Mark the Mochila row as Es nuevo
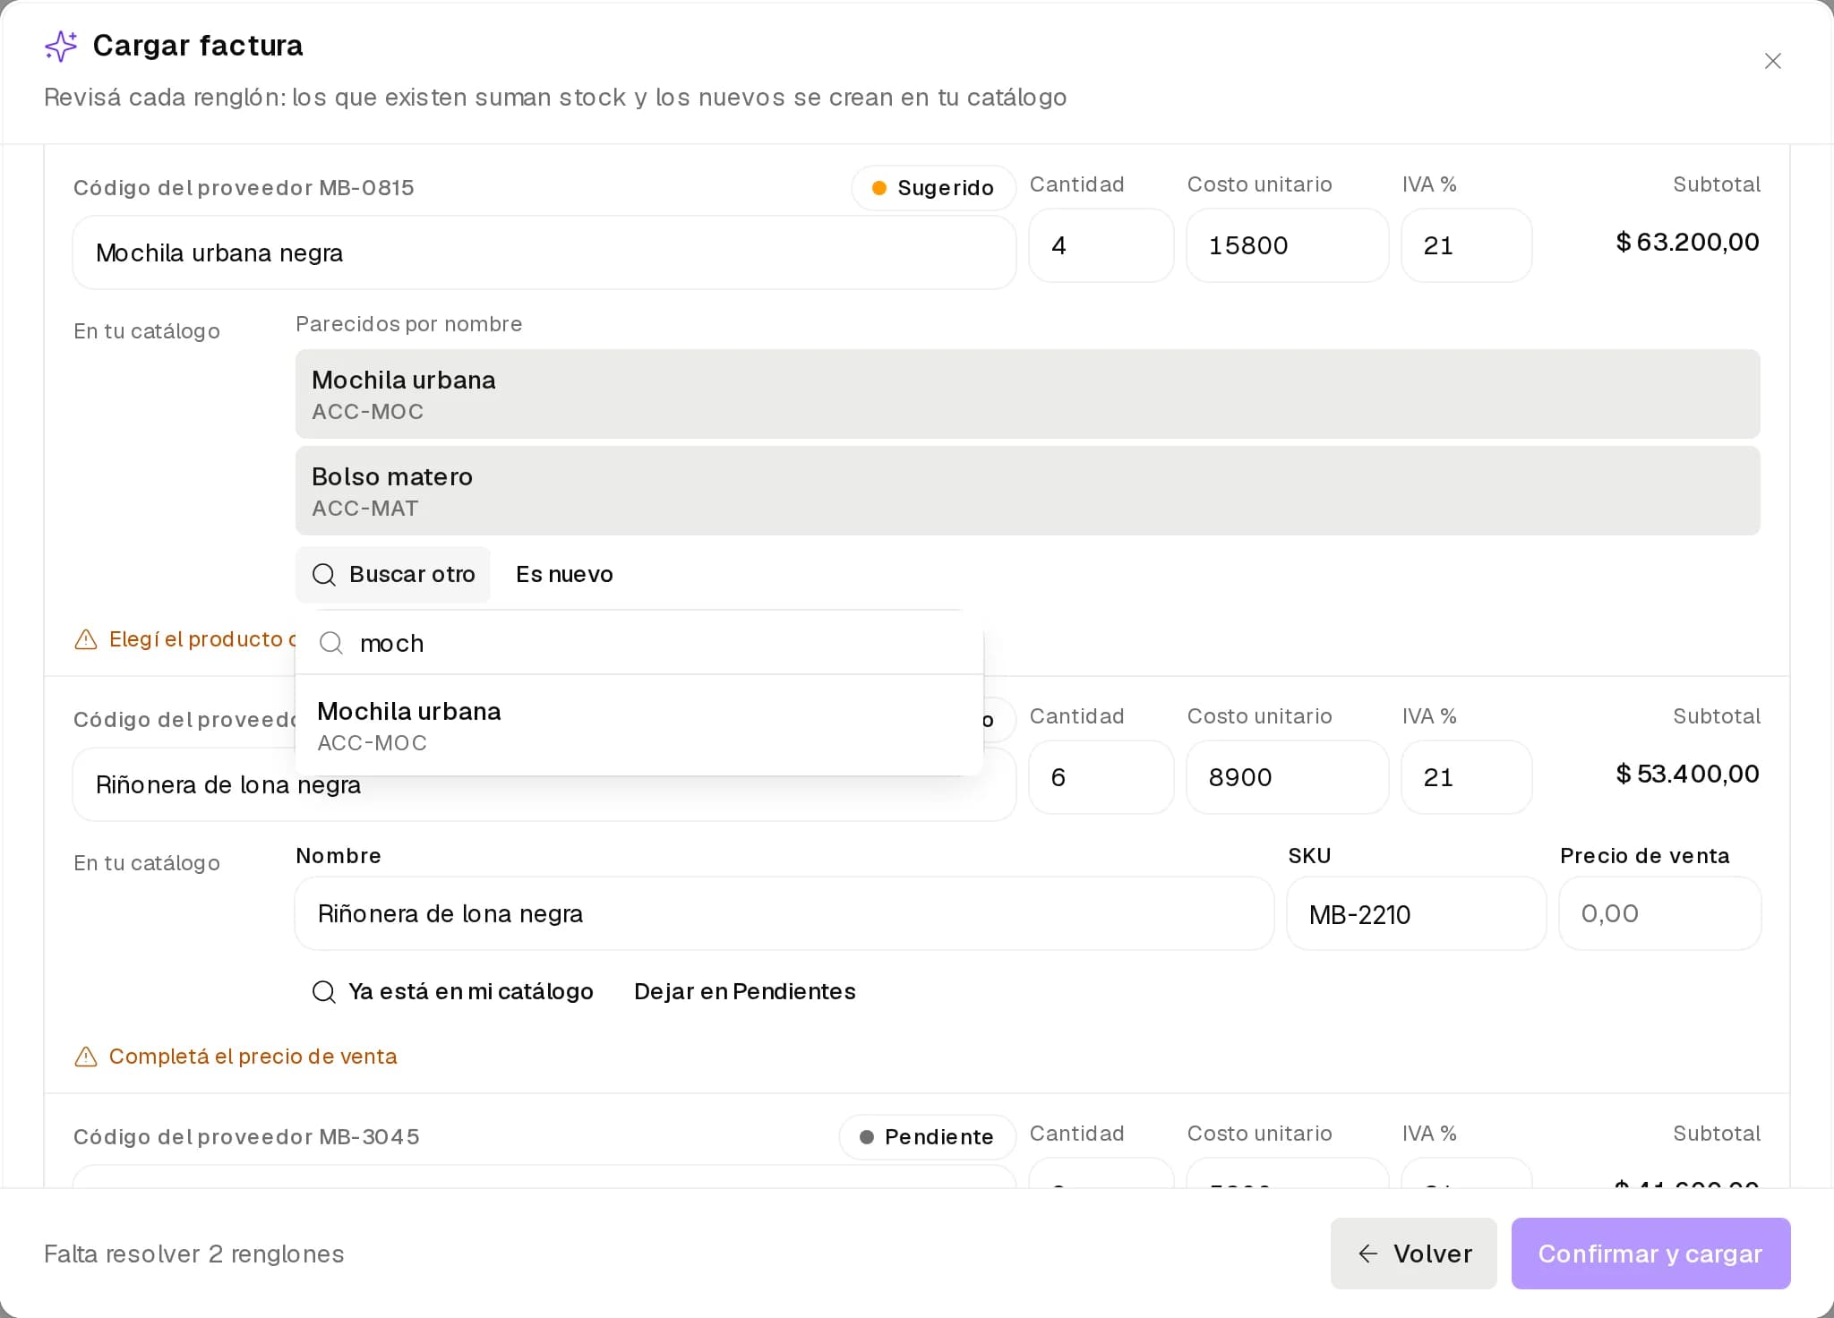1834x1318 pixels. (564, 575)
